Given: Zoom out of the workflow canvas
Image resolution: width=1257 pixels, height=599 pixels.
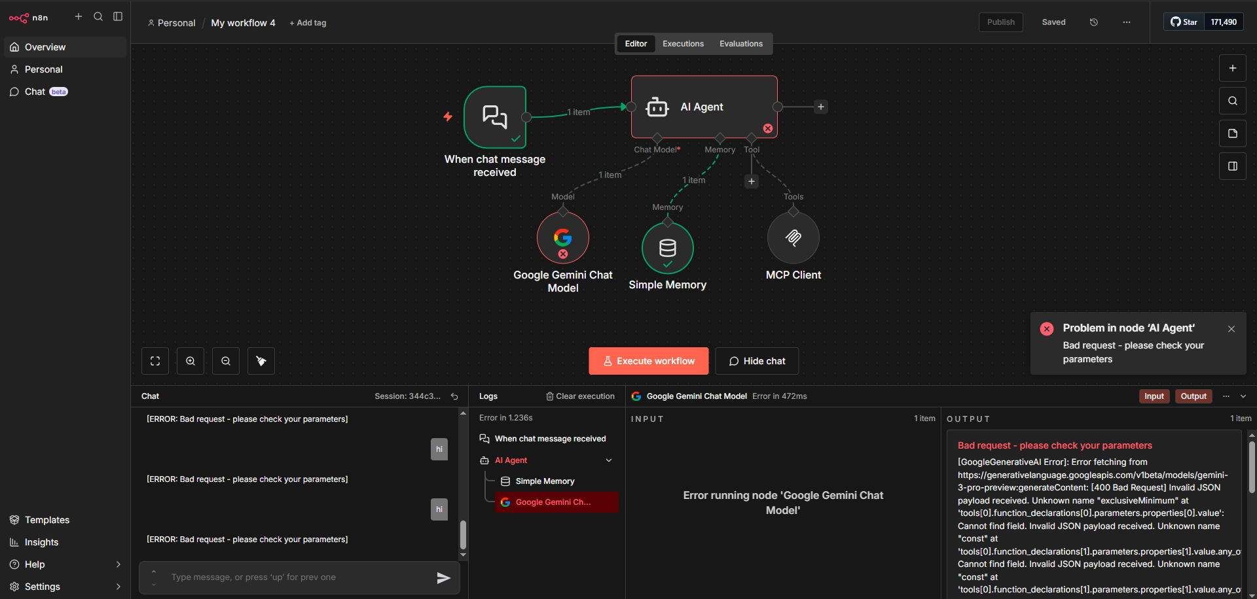Looking at the screenshot, I should click(x=226, y=361).
